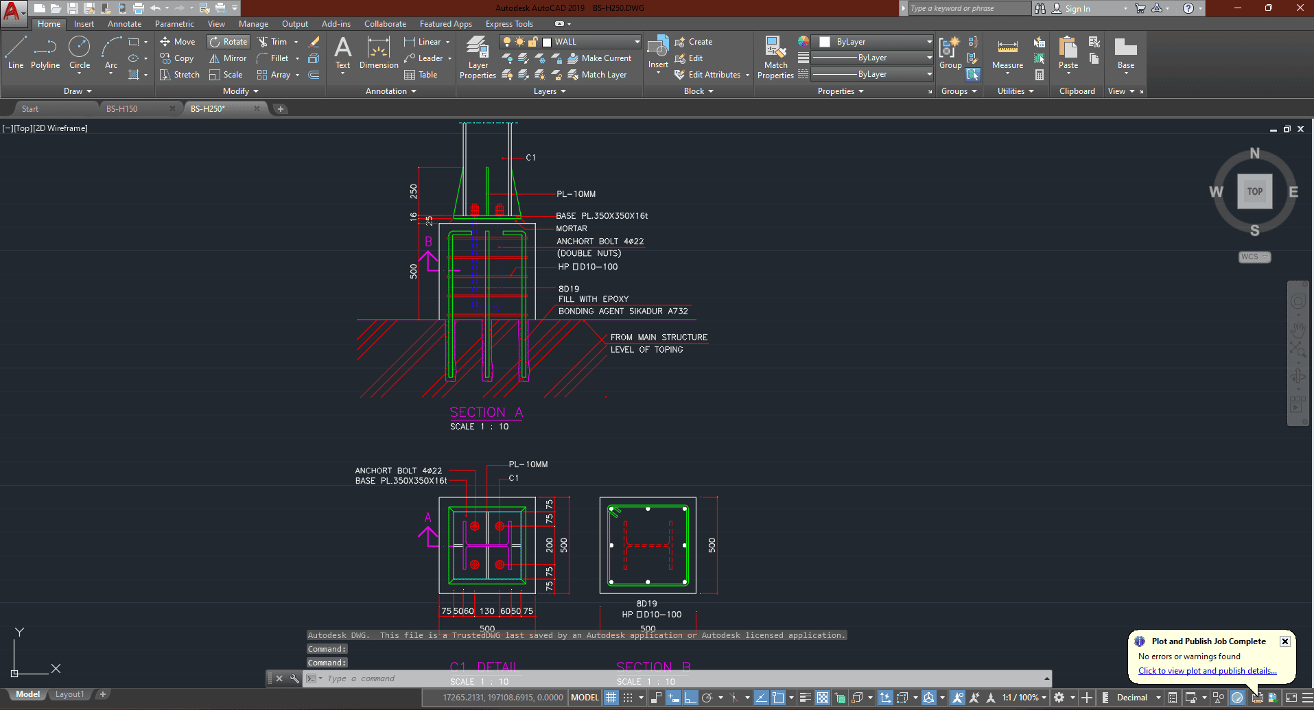Choose the Stretch modify tool
Screen dimensions: 1314x710
tap(180, 75)
